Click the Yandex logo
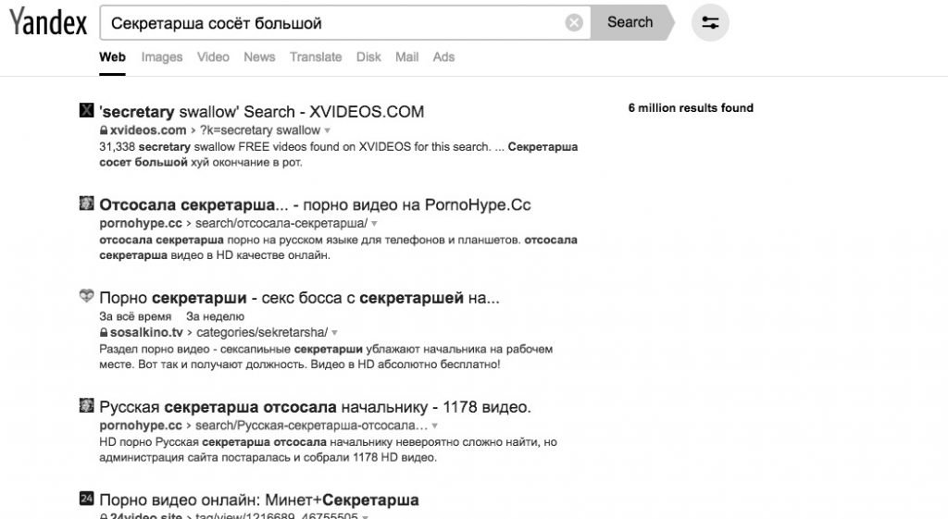The width and height of the screenshot is (948, 519). coord(48,22)
